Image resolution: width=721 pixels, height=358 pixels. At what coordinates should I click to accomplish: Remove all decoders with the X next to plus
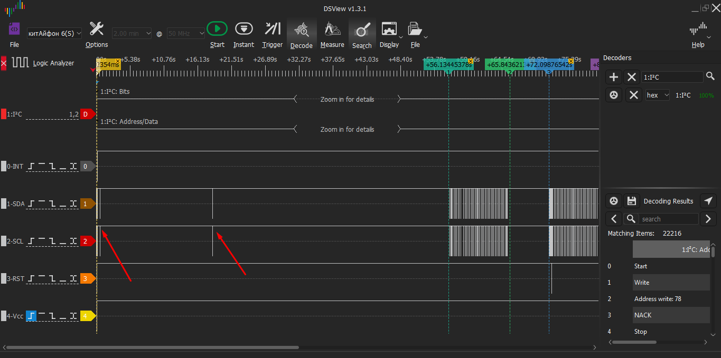pos(631,77)
